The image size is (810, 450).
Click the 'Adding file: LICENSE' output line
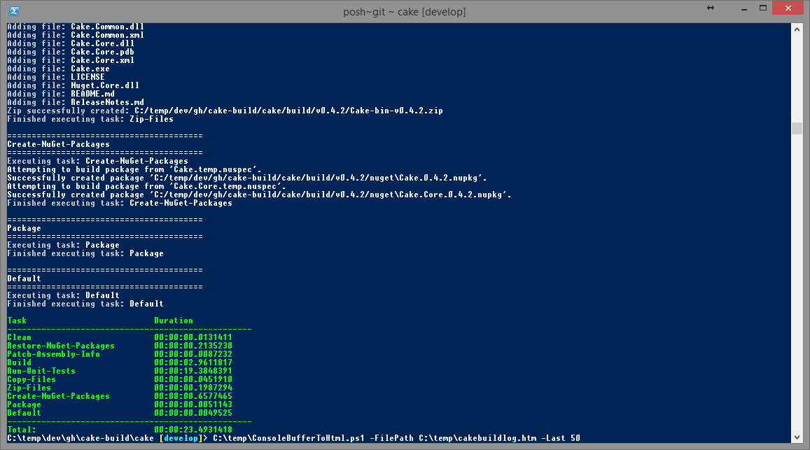(56, 77)
